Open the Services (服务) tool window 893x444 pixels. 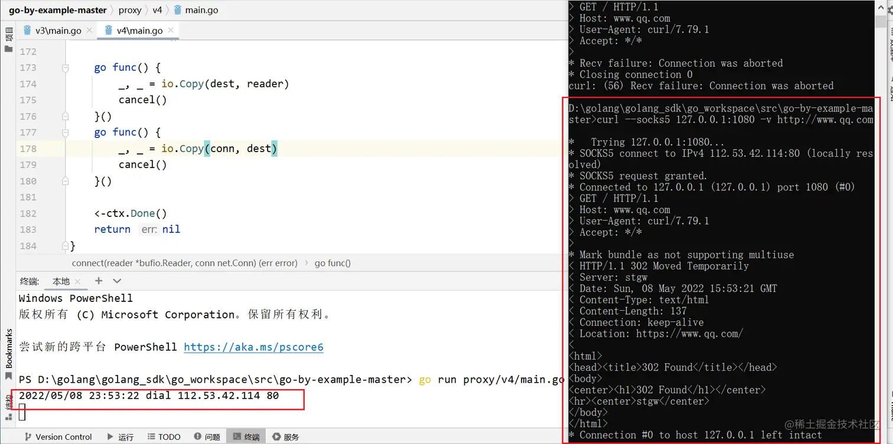286,437
